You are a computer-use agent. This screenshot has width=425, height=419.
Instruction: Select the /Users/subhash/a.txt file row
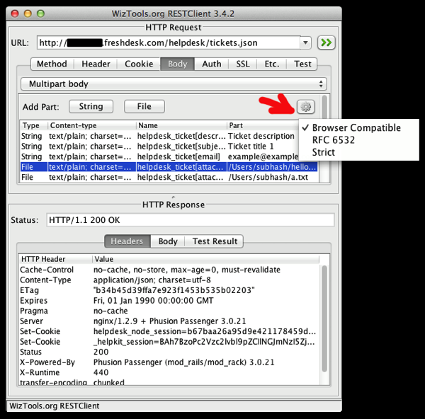pyautogui.click(x=169, y=177)
